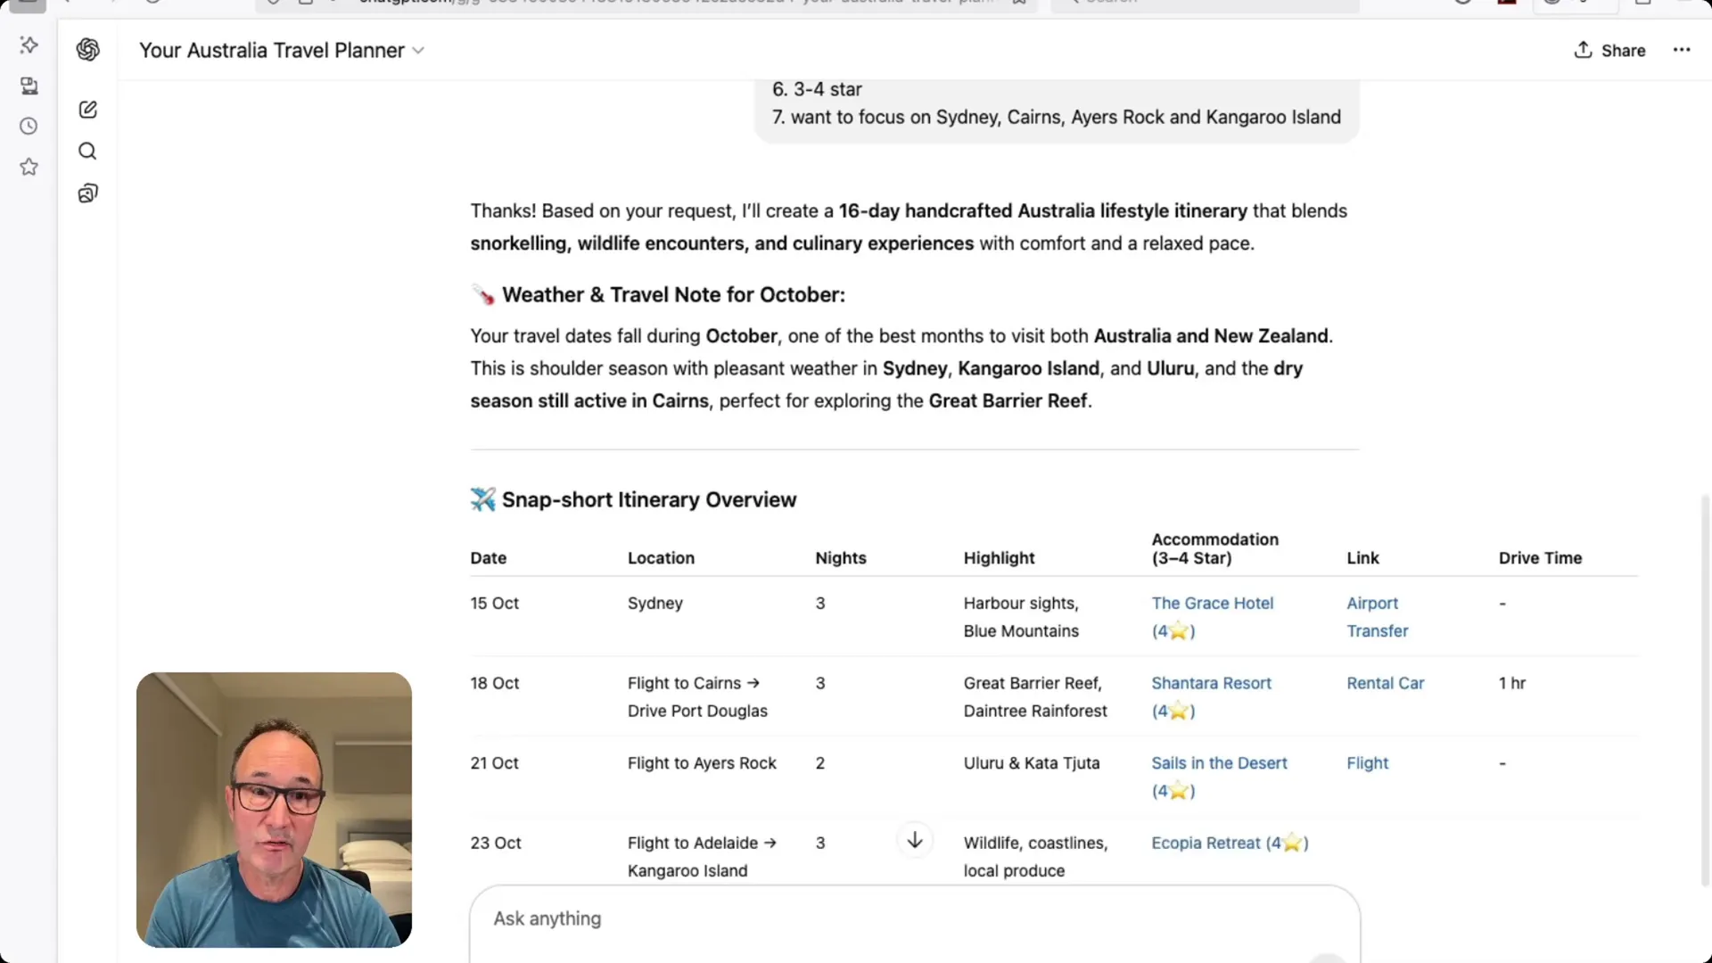Open the Flight link in 21 Oct row
1712x963 pixels.
[1367, 763]
